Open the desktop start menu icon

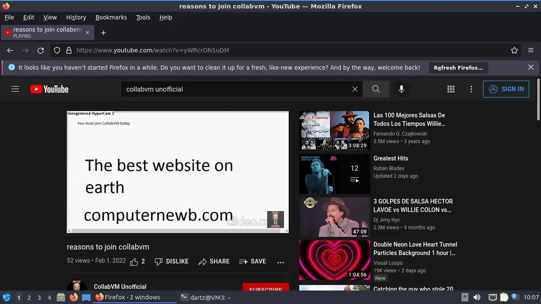tap(6, 297)
